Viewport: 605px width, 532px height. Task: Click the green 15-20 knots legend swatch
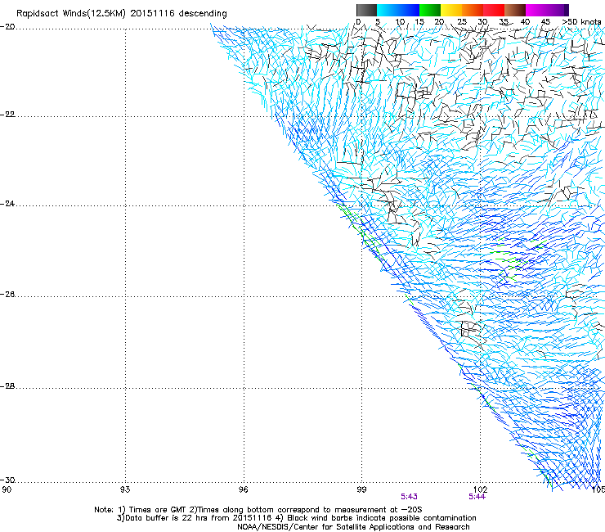click(430, 10)
